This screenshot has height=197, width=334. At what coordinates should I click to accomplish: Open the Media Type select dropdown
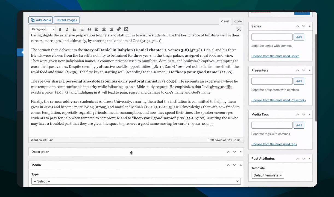pyautogui.click(x=136, y=181)
